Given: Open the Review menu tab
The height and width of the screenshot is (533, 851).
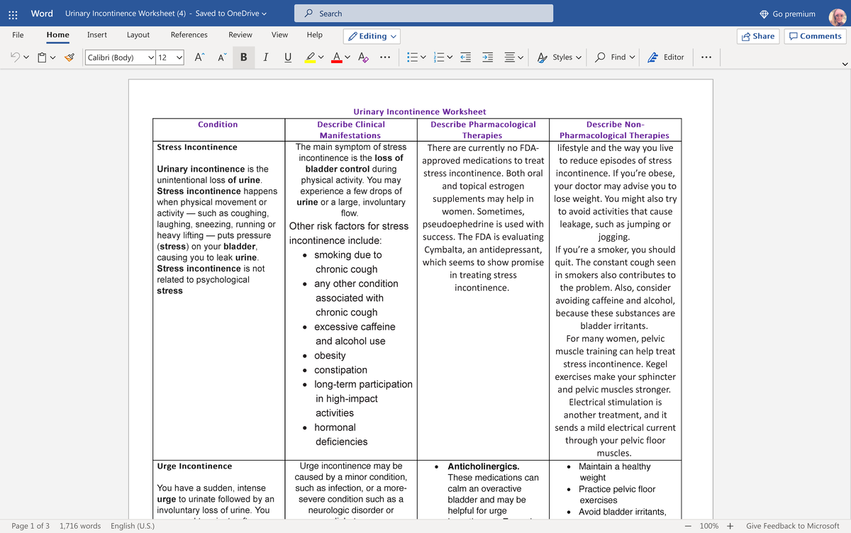Looking at the screenshot, I should pos(240,34).
